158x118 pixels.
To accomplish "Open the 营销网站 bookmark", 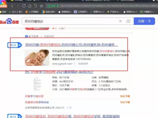I will (65, 12).
